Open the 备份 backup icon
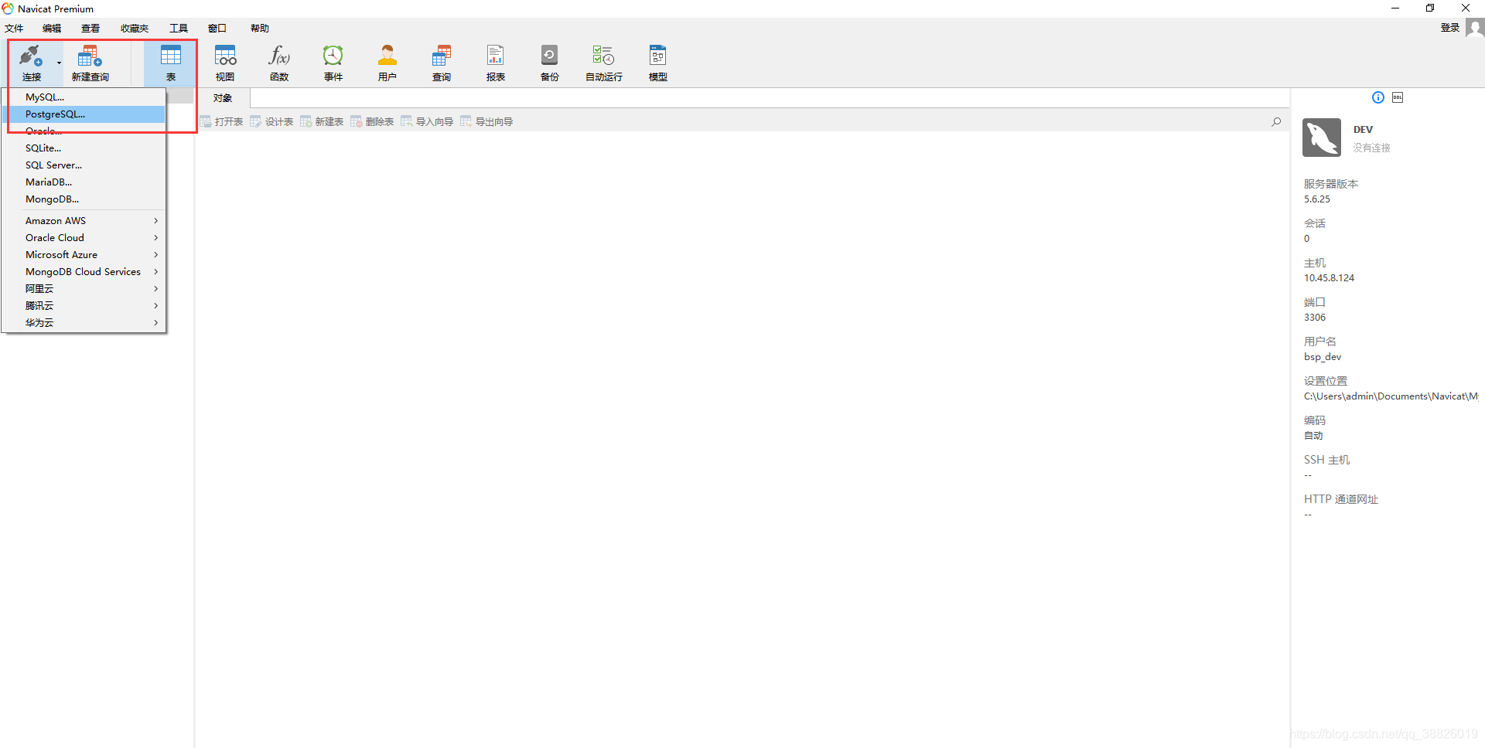This screenshot has width=1485, height=748. (x=550, y=63)
